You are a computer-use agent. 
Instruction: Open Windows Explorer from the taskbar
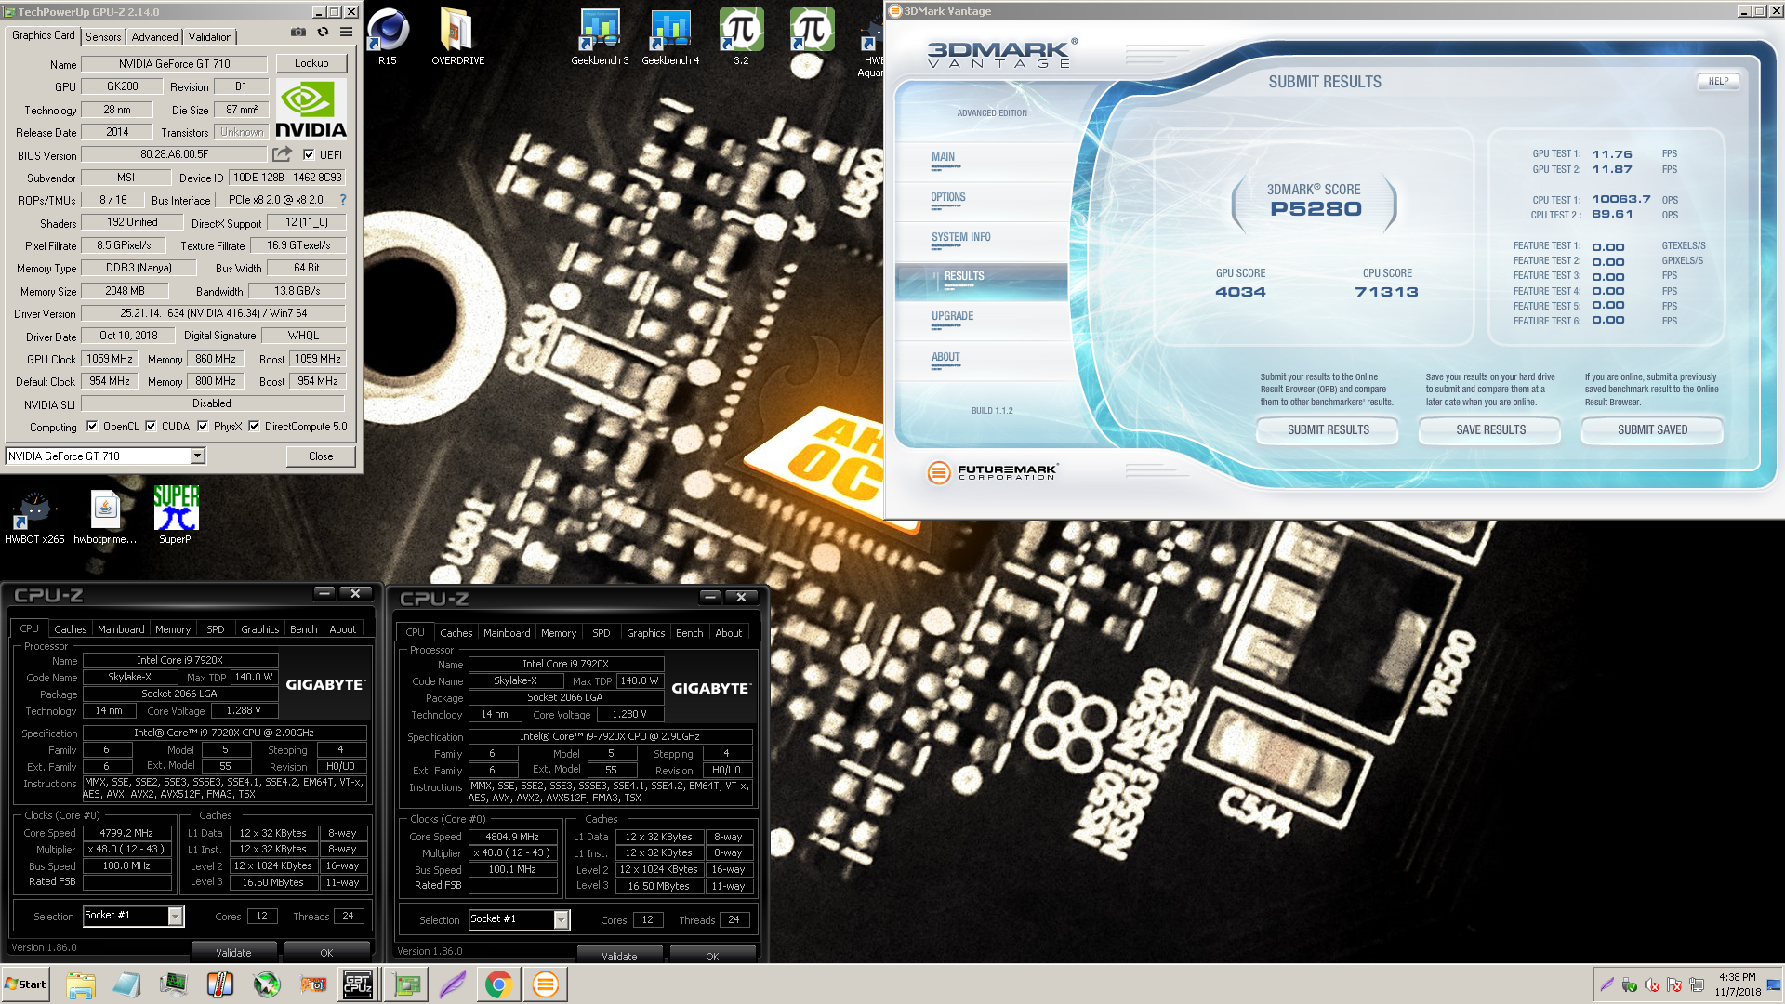pos(81,984)
